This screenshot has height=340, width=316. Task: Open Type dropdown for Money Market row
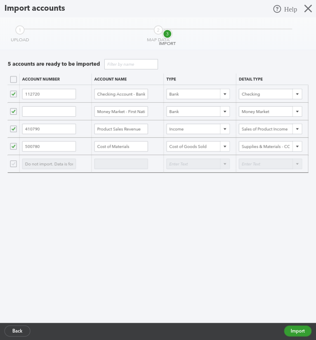pos(225,111)
